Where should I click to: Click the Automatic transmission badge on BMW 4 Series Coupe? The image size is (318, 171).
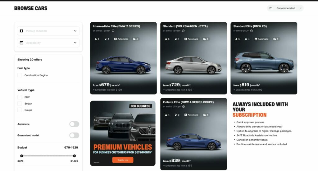[191, 115]
